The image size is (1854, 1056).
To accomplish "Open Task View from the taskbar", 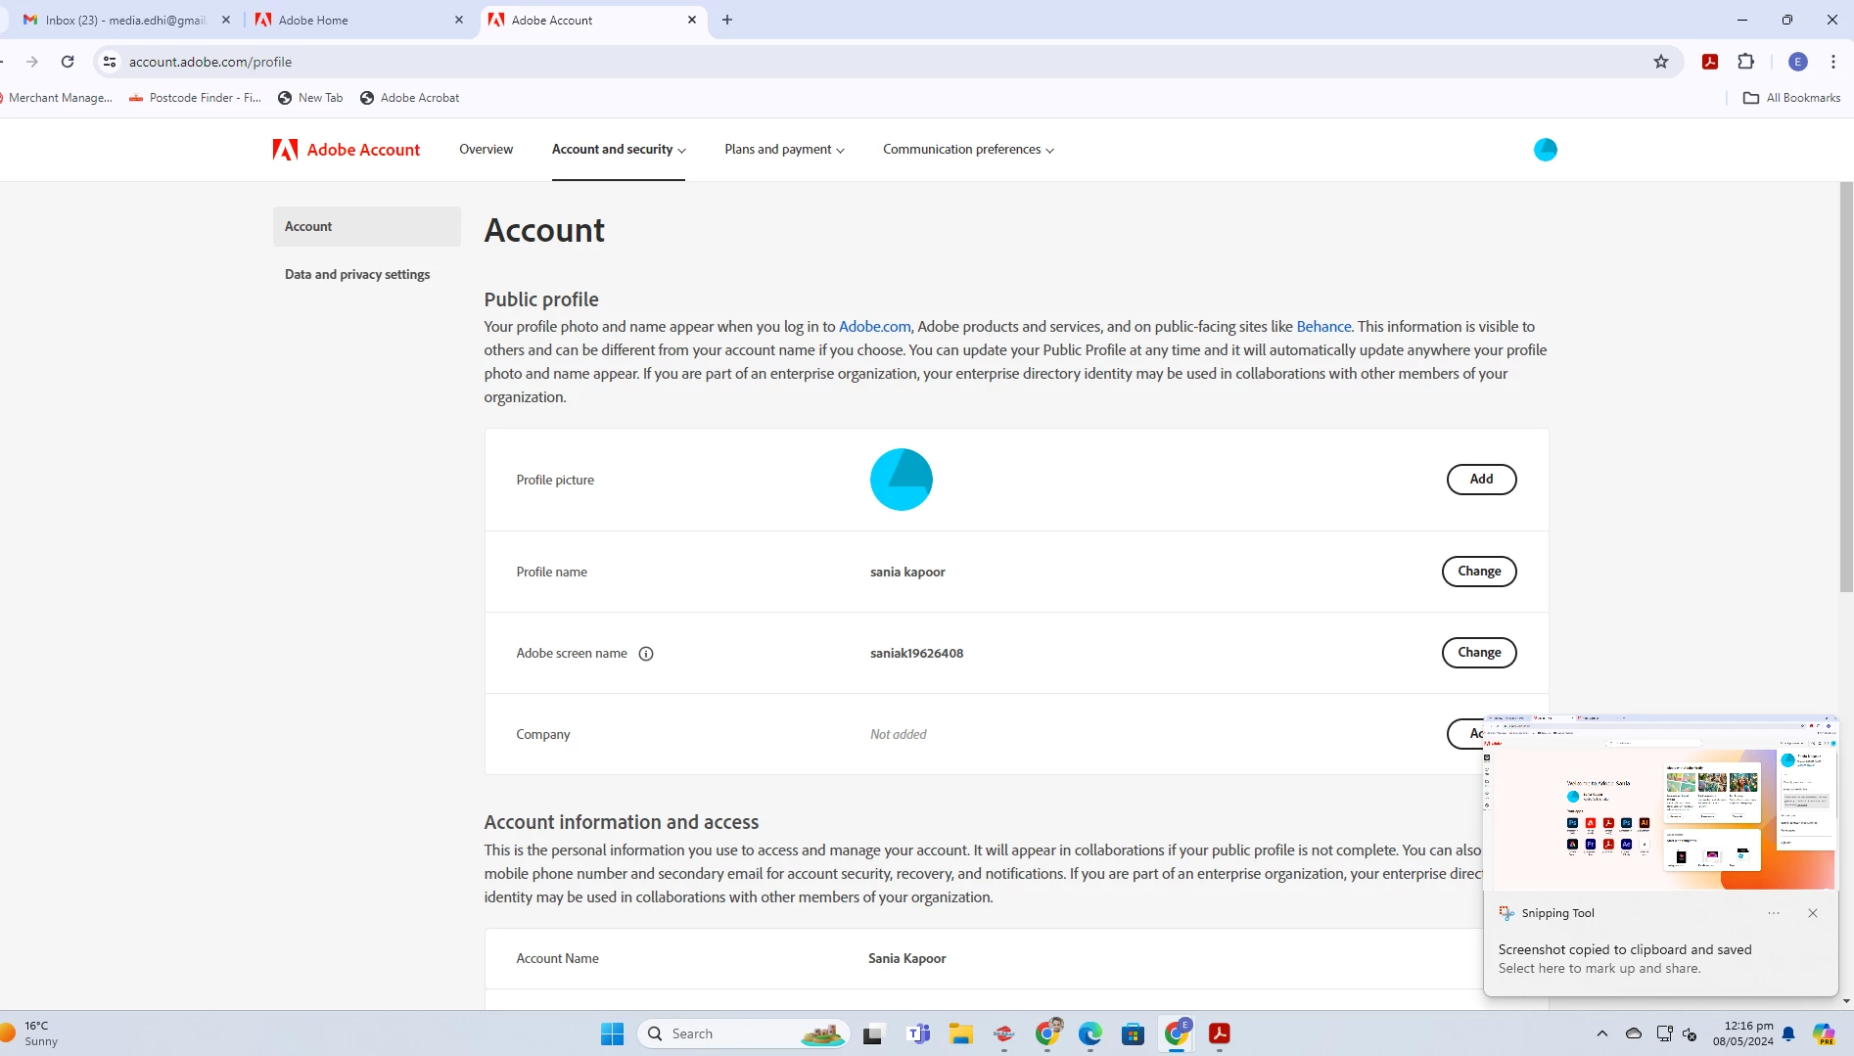I will (x=874, y=1033).
